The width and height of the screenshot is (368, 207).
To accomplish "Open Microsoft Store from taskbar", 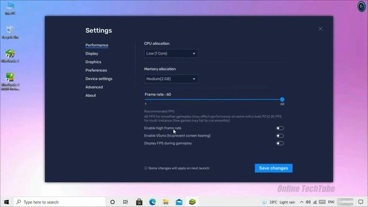I will click(139, 202).
